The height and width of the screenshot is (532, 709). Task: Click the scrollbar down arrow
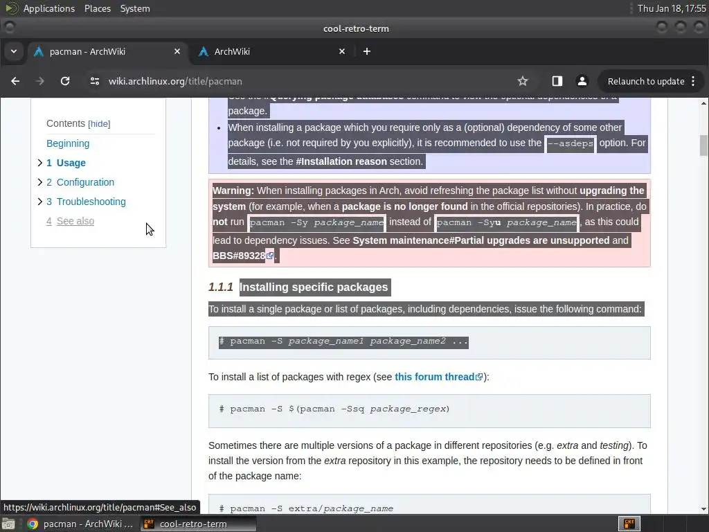point(703,509)
